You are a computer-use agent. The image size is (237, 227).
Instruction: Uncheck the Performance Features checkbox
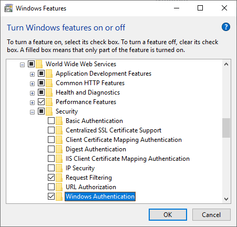click(41, 102)
